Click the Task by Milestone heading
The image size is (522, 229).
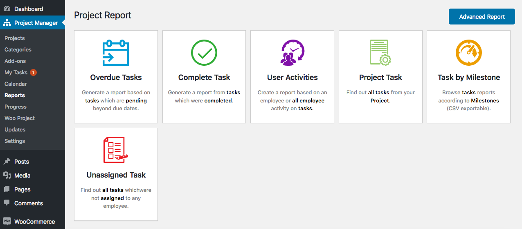469,78
